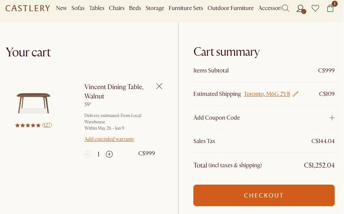Select the item price C$999 in cart
This screenshot has height=214, width=344.
coord(147,153)
